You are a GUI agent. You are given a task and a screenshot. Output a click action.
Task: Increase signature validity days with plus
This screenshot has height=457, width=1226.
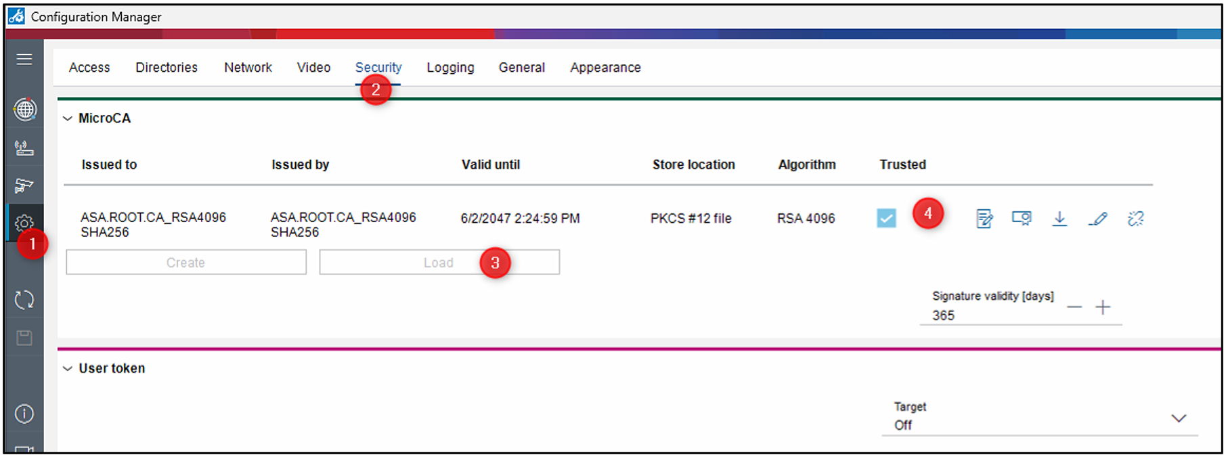pyautogui.click(x=1103, y=307)
